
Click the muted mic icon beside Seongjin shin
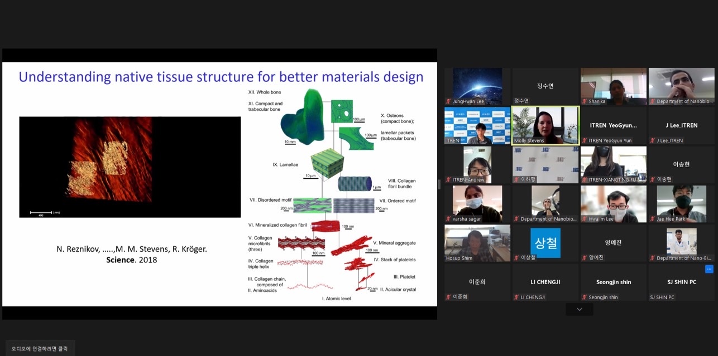585,297
